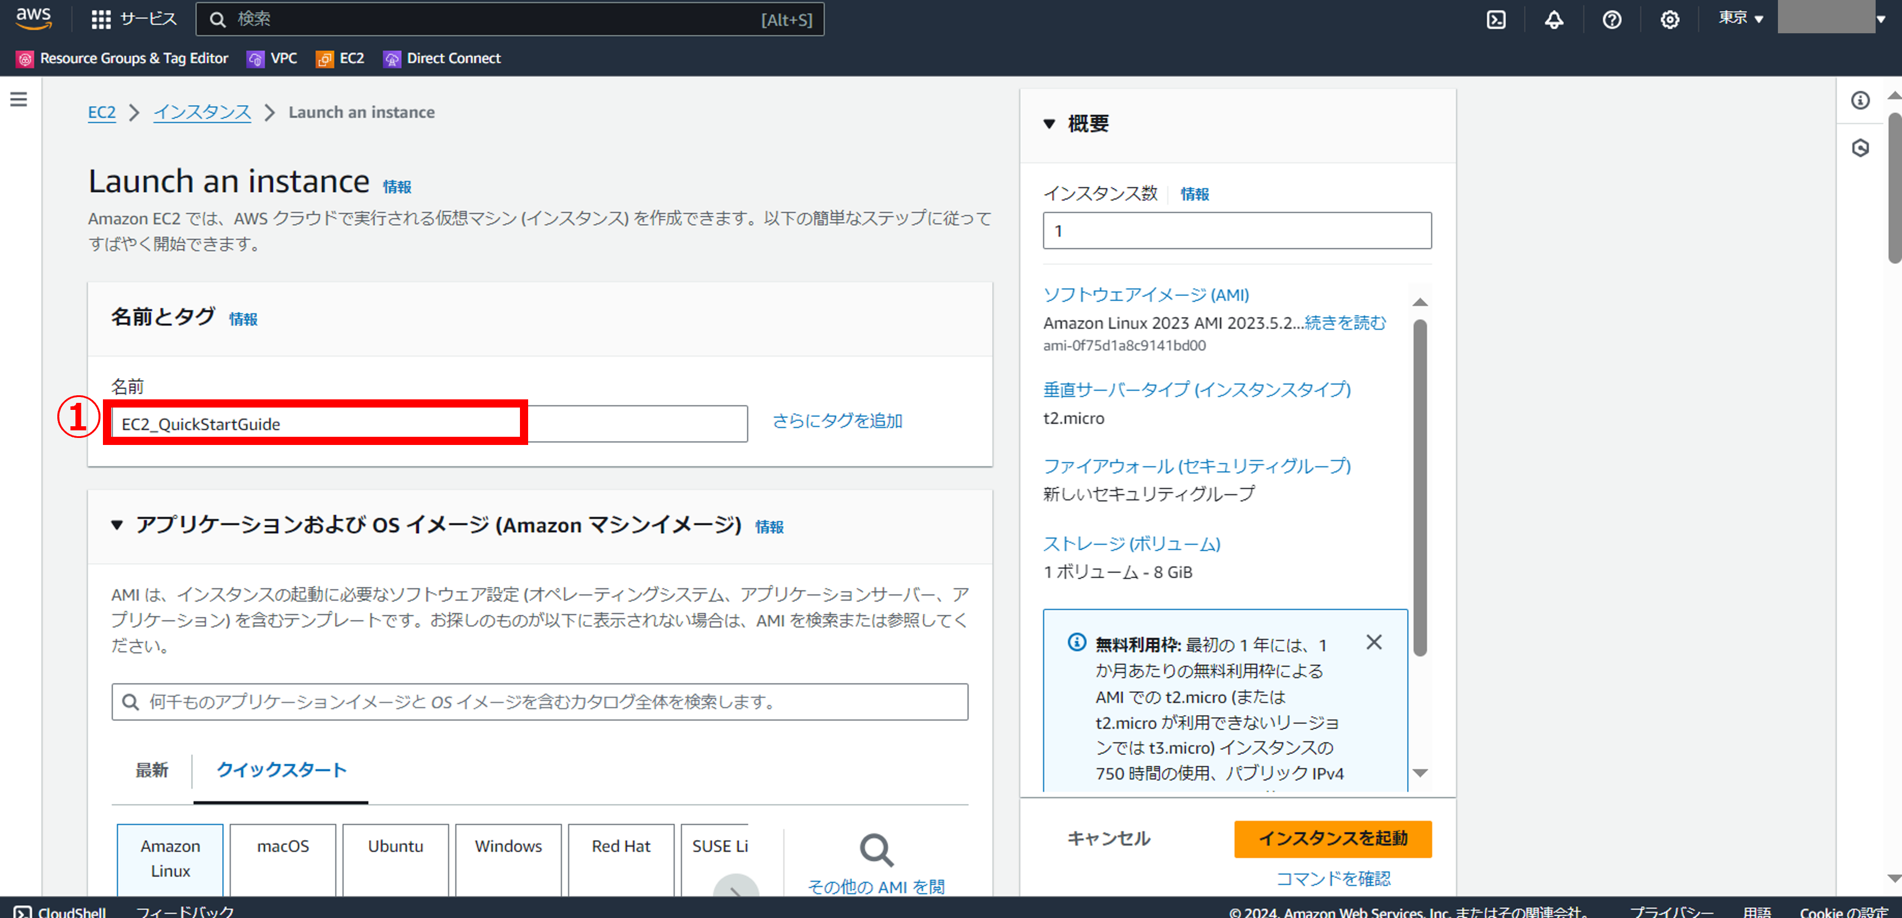
Task: Close the 無料利用枠 info notice
Action: [x=1373, y=642]
